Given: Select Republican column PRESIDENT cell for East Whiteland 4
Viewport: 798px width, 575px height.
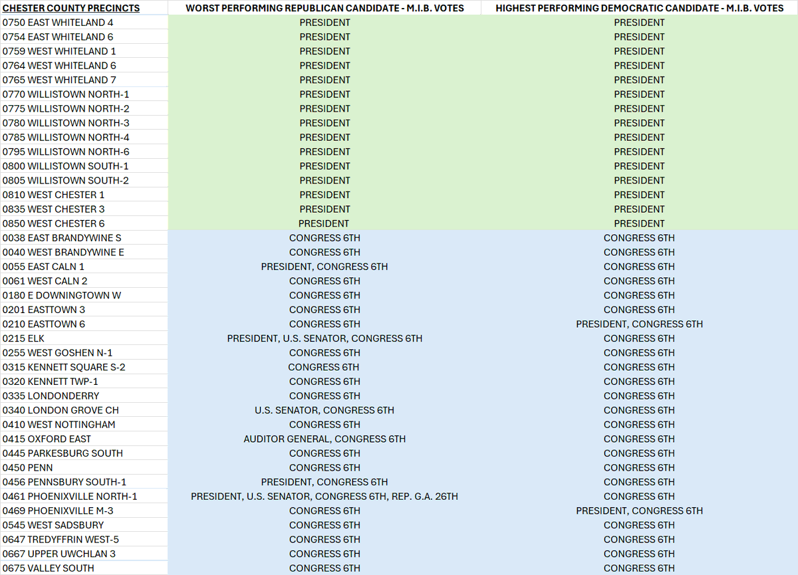Looking at the screenshot, I should pyautogui.click(x=325, y=23).
